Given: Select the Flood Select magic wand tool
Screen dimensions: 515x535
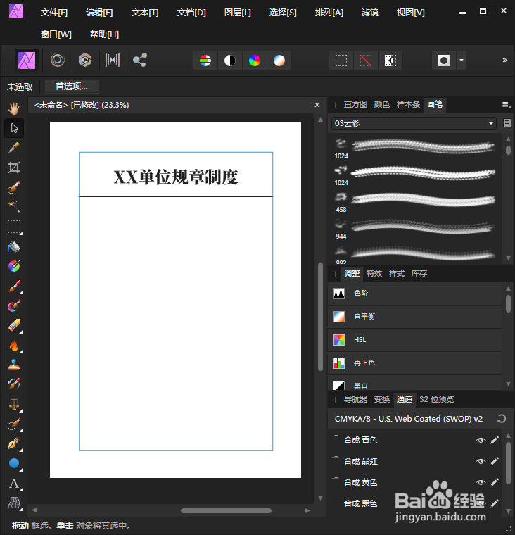Looking at the screenshot, I should click(14, 206).
